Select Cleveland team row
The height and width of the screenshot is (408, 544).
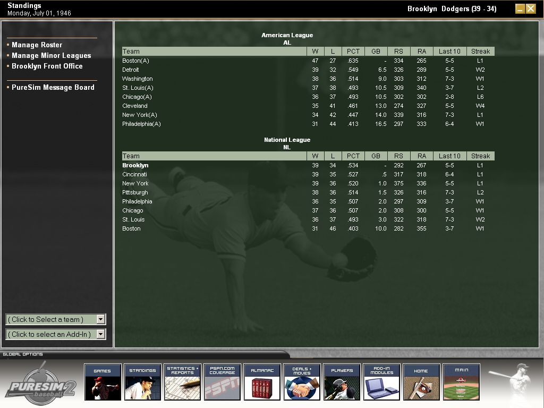coord(308,106)
